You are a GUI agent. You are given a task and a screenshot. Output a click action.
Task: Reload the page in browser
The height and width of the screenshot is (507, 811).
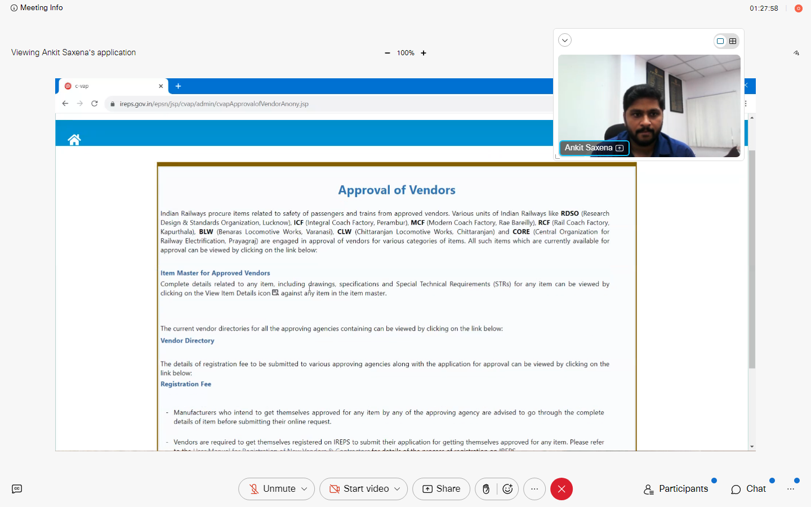pyautogui.click(x=95, y=104)
